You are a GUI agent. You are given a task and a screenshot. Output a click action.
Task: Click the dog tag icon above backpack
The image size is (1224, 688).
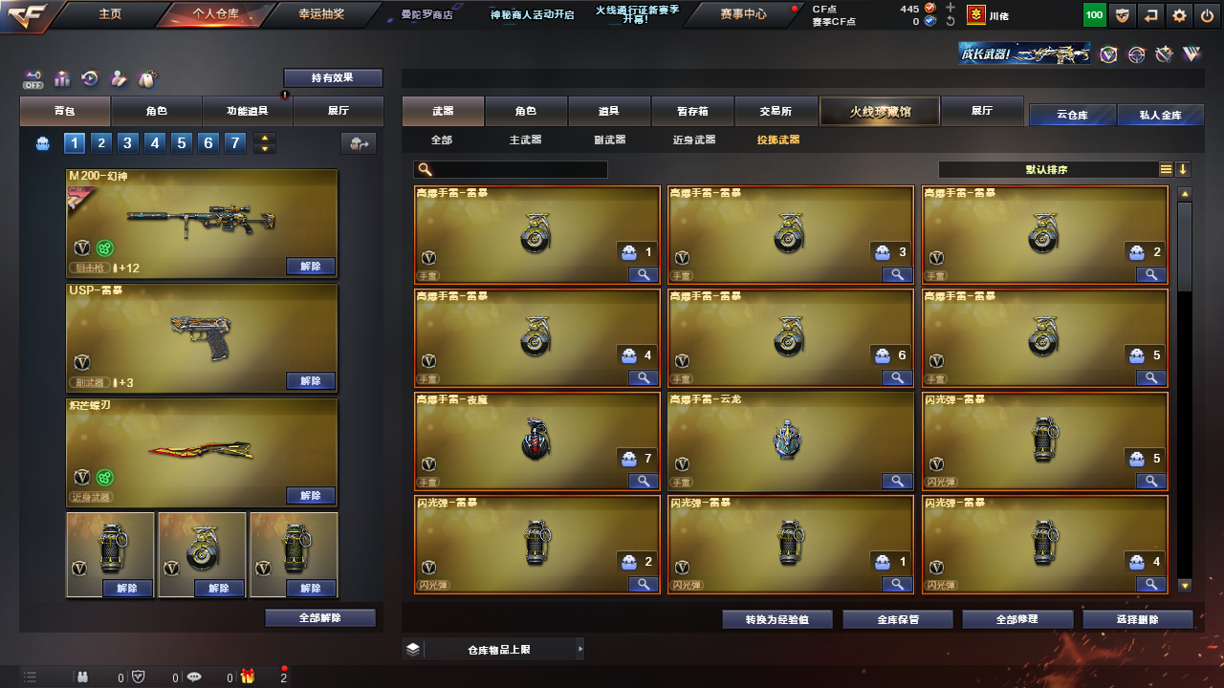[x=146, y=78]
